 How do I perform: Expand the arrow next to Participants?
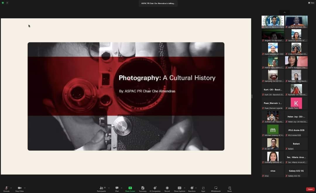click(x=109, y=188)
